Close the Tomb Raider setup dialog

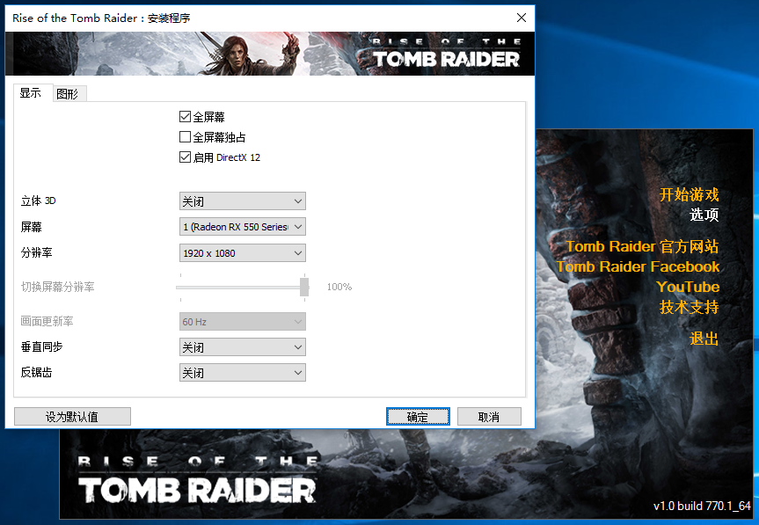tap(522, 18)
